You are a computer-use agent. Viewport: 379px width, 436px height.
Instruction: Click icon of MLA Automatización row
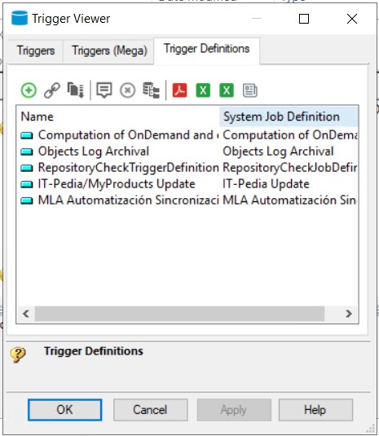[27, 200]
